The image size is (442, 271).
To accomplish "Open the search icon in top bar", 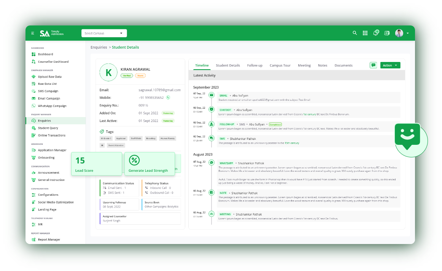I will pyautogui.click(x=355, y=33).
